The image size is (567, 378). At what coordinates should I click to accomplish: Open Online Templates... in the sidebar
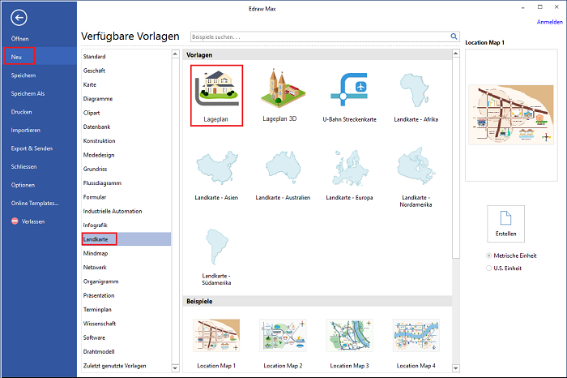(x=35, y=203)
